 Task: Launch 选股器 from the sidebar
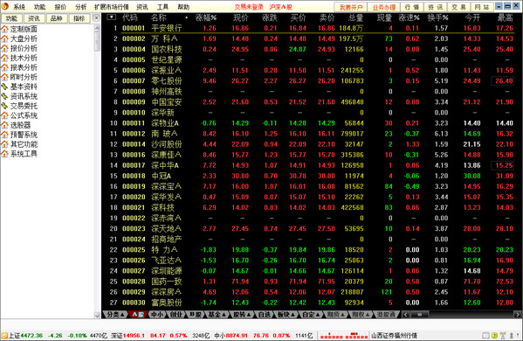tap(16, 125)
